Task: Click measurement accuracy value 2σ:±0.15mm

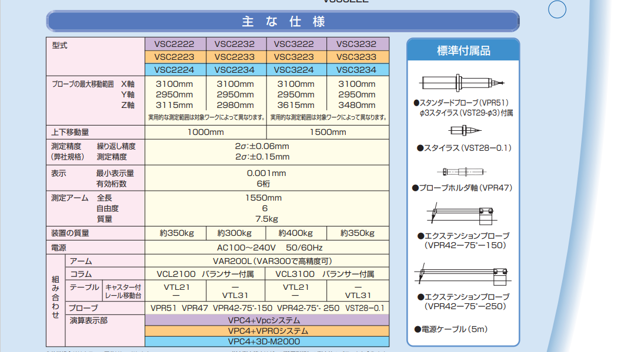Action: 262,157
